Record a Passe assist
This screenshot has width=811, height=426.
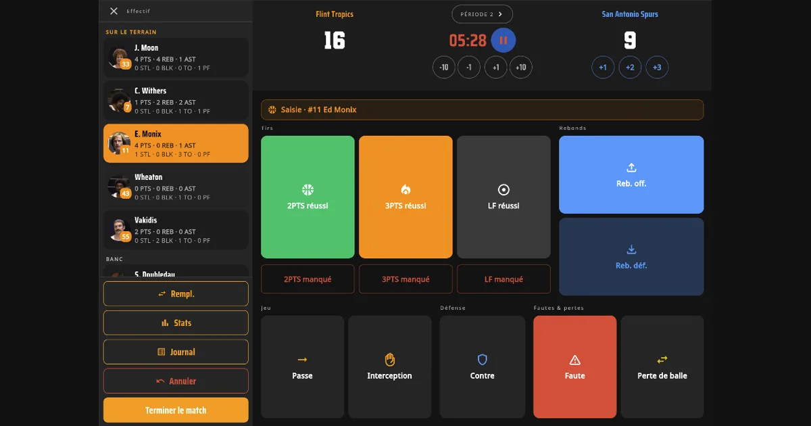(302, 367)
